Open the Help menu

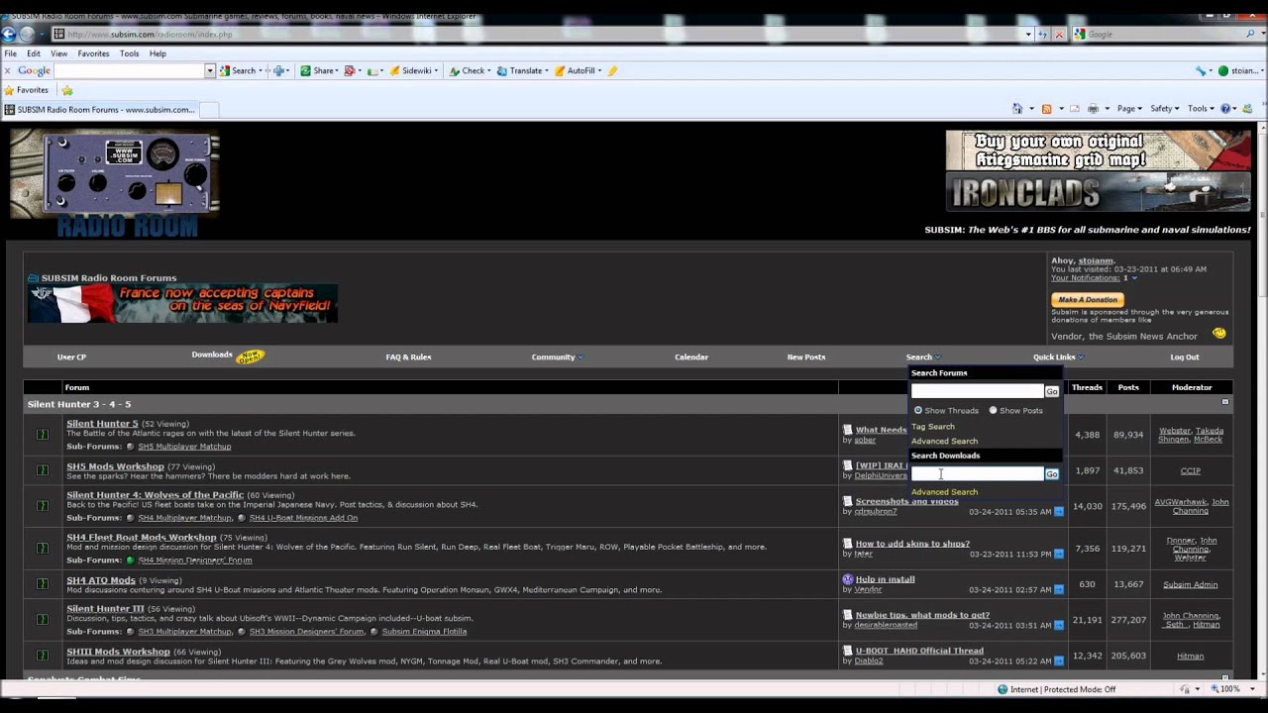(x=158, y=53)
